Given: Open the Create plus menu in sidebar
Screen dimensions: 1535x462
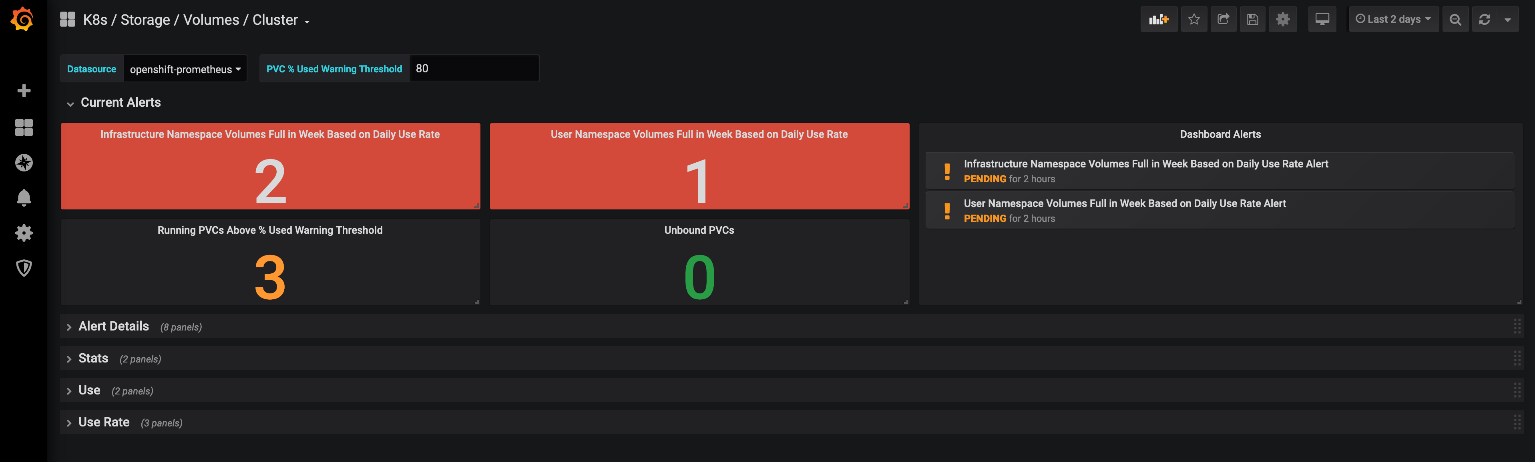Looking at the screenshot, I should pos(24,91).
